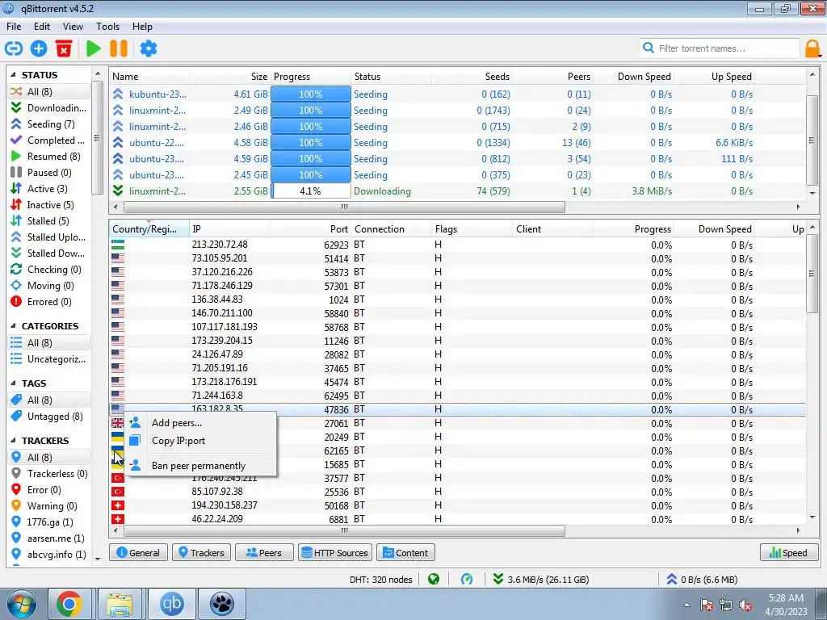Click the Speed graph button
Viewport: 827px width, 620px height.
pyautogui.click(x=789, y=552)
